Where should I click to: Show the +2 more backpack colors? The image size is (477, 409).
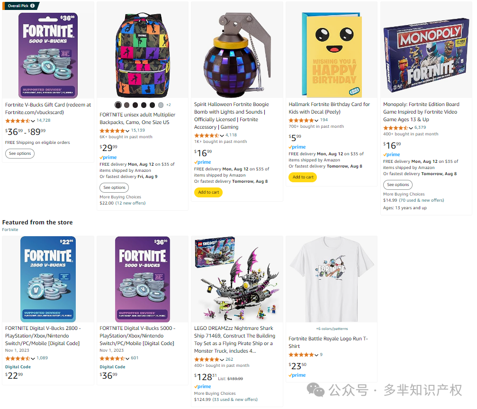pyautogui.click(x=169, y=105)
